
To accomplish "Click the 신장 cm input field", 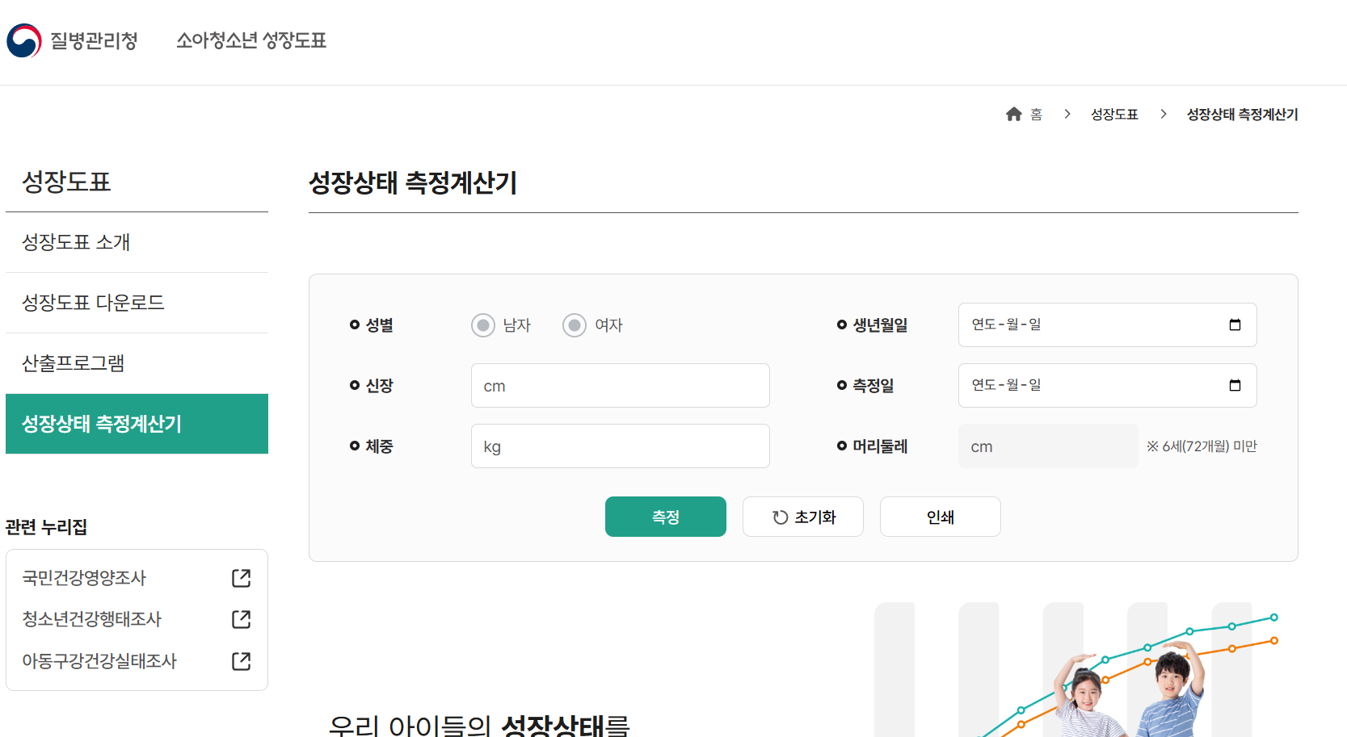I will click(620, 386).
